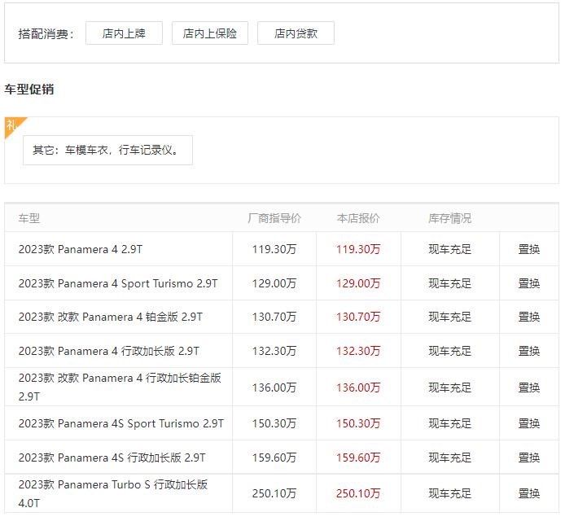Choose the 店内贷款 option
565x521 pixels.
tap(296, 33)
